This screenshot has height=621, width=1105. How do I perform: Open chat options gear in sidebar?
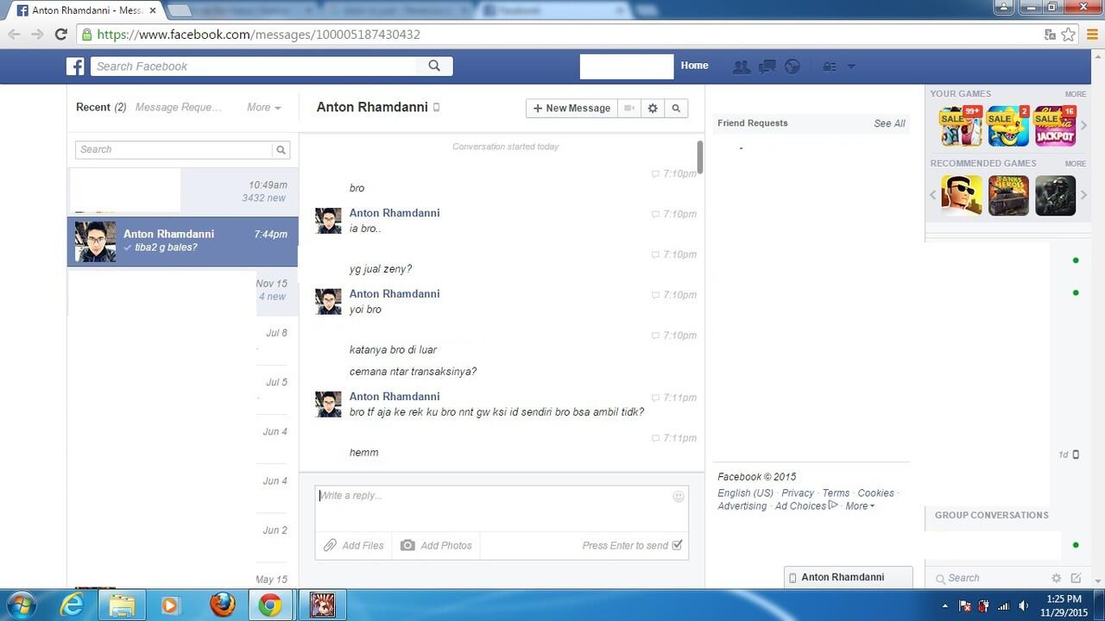pos(1056,578)
